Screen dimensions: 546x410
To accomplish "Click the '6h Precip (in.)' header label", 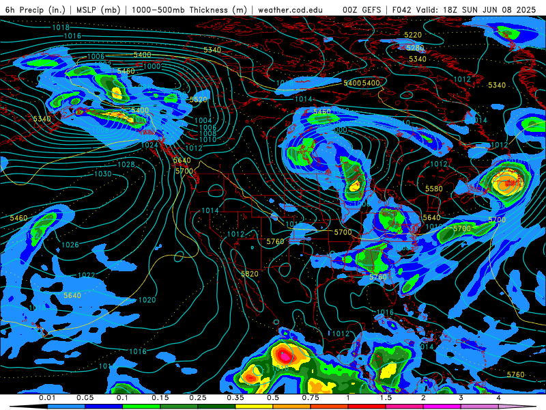I will click(35, 10).
